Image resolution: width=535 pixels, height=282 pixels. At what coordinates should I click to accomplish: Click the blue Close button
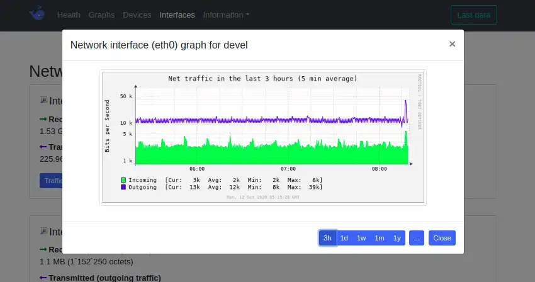[442, 238]
